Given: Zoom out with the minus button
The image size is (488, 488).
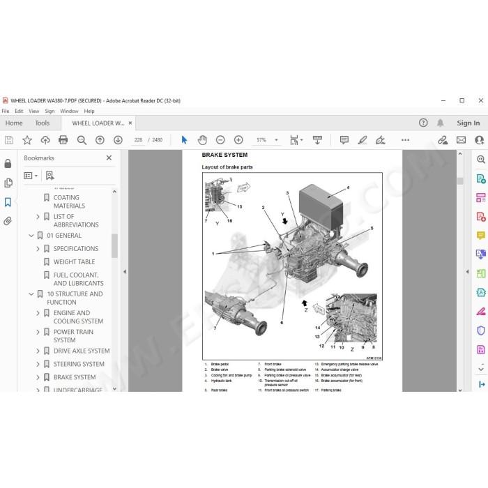Looking at the screenshot, I should coord(220,140).
